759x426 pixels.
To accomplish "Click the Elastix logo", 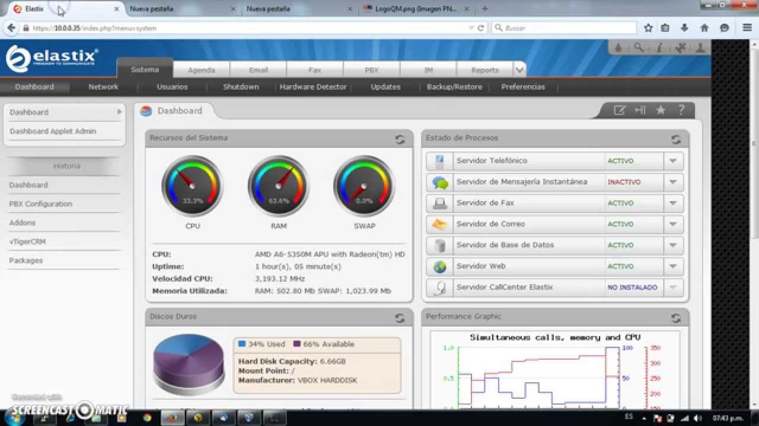I will pyautogui.click(x=52, y=59).
